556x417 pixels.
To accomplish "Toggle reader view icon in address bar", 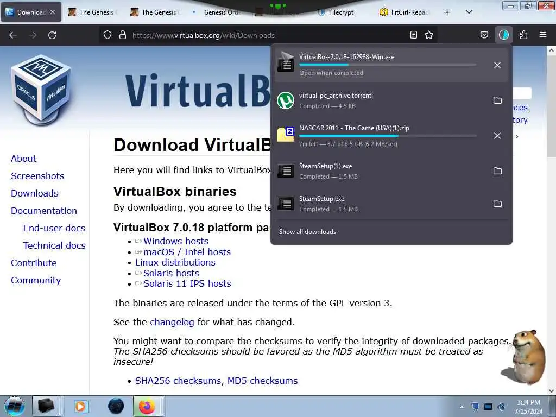I will (x=413, y=35).
